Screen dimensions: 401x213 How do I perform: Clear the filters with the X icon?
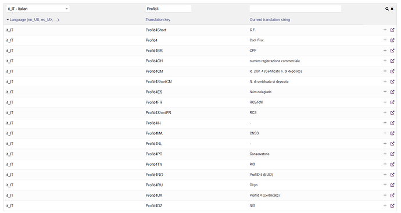click(x=392, y=9)
